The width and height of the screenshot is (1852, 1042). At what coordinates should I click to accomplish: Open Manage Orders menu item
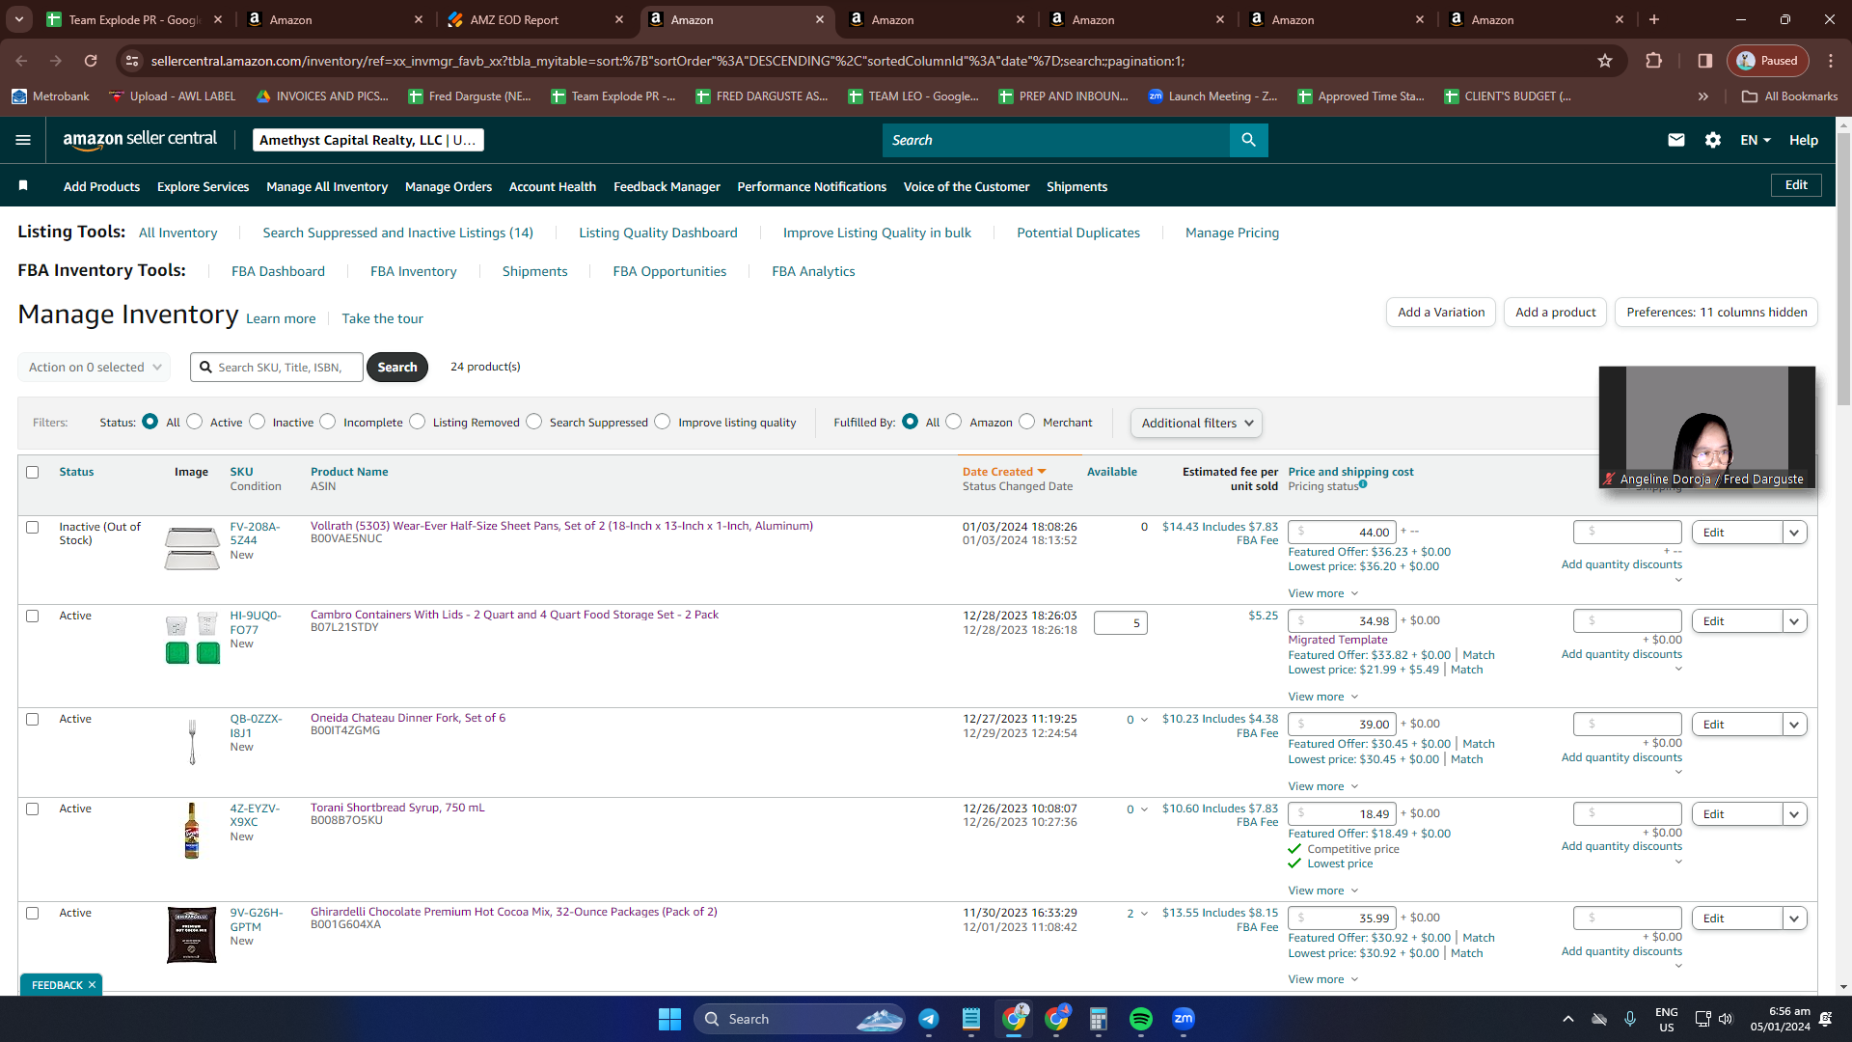click(449, 186)
